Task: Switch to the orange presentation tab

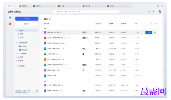Action: click(x=94, y=6)
